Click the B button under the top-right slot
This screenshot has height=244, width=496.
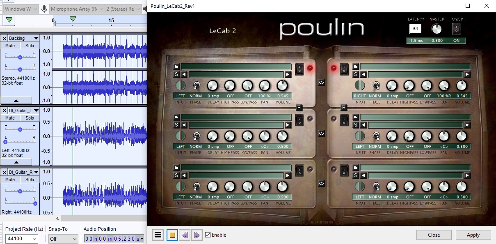pyautogui.click(x=344, y=108)
